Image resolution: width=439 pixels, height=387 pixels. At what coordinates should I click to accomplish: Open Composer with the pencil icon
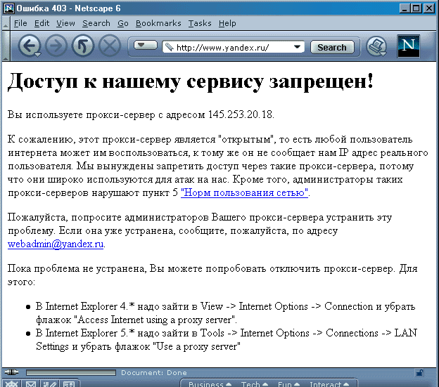point(50,384)
